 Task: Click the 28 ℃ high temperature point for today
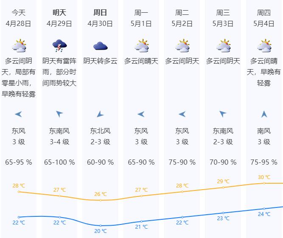[19, 192]
